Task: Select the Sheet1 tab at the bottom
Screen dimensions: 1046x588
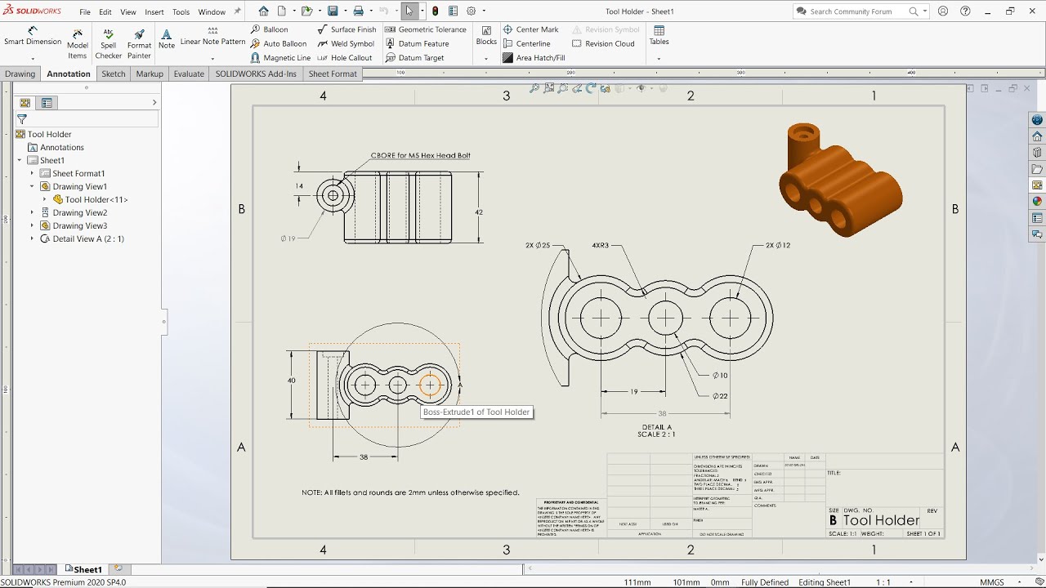Action: 83,569
